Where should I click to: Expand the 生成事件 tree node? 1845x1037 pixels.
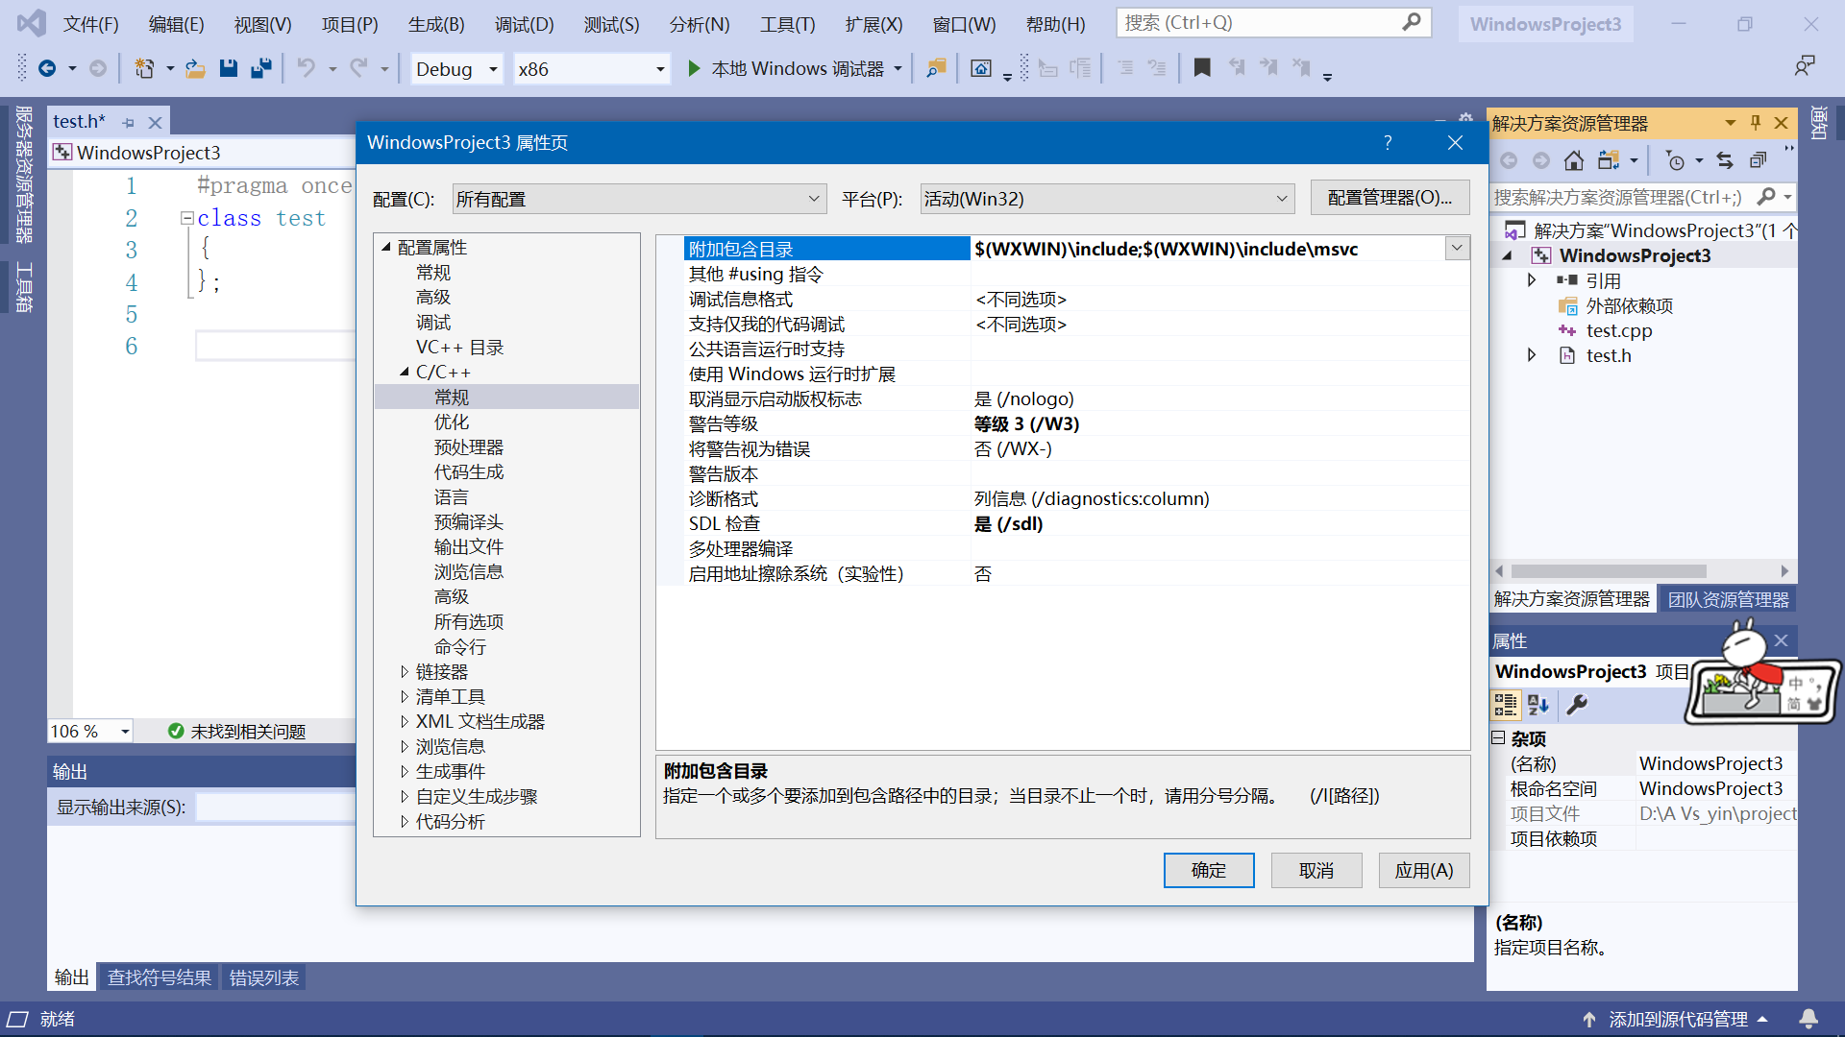click(x=405, y=771)
